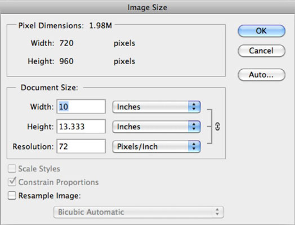The height and width of the screenshot is (225, 295).
Task: Click the Cancel button
Action: [x=262, y=51]
